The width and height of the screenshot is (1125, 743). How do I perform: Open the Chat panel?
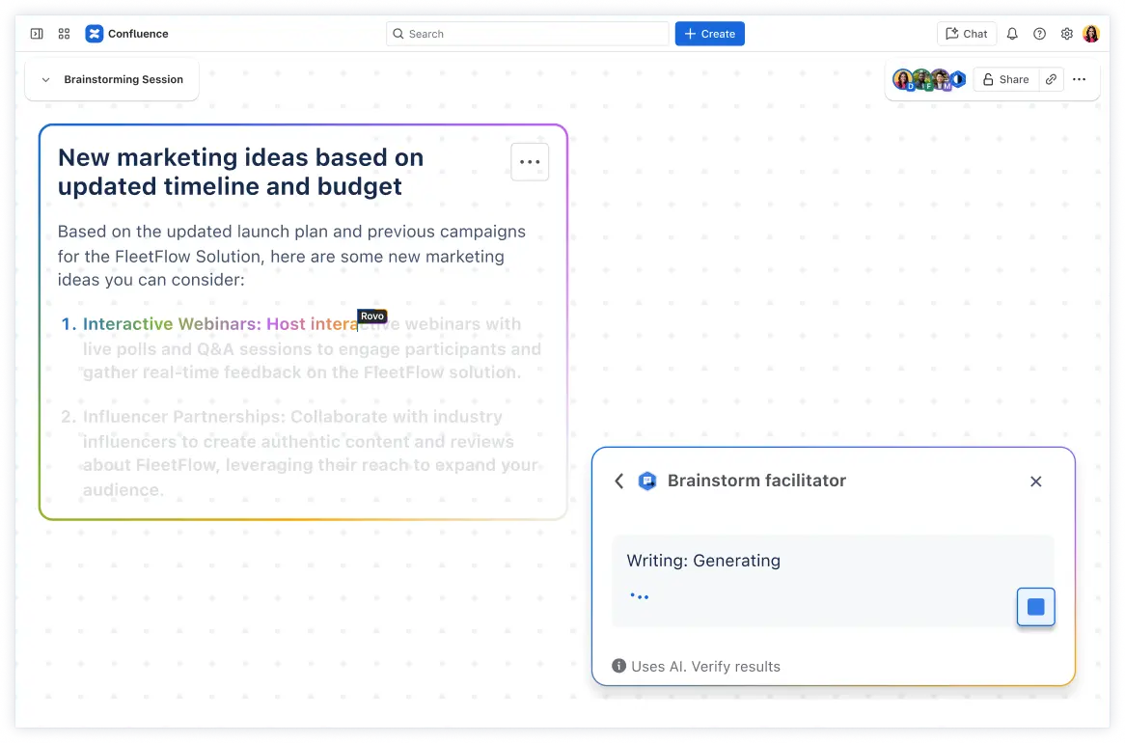coord(966,34)
